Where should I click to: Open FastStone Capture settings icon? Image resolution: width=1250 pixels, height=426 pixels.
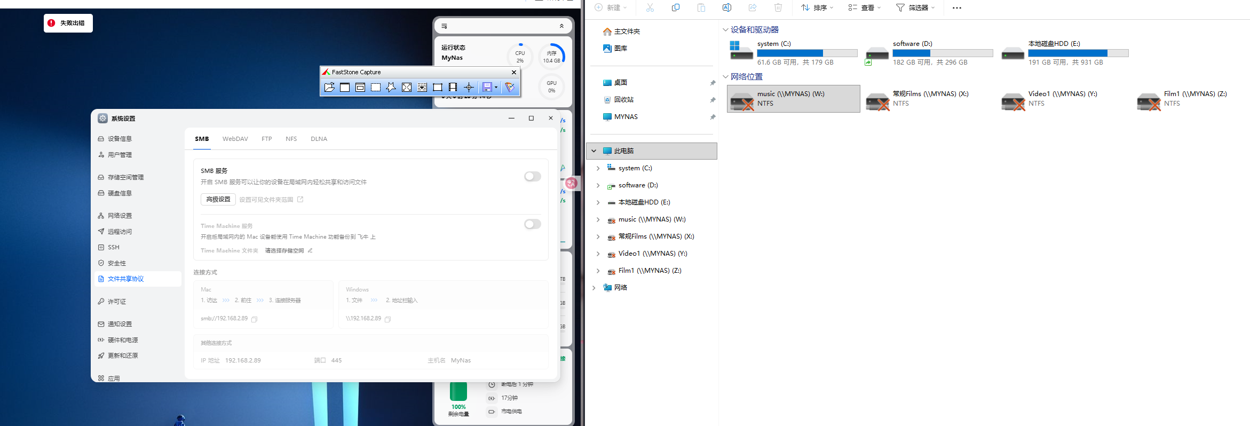510,87
